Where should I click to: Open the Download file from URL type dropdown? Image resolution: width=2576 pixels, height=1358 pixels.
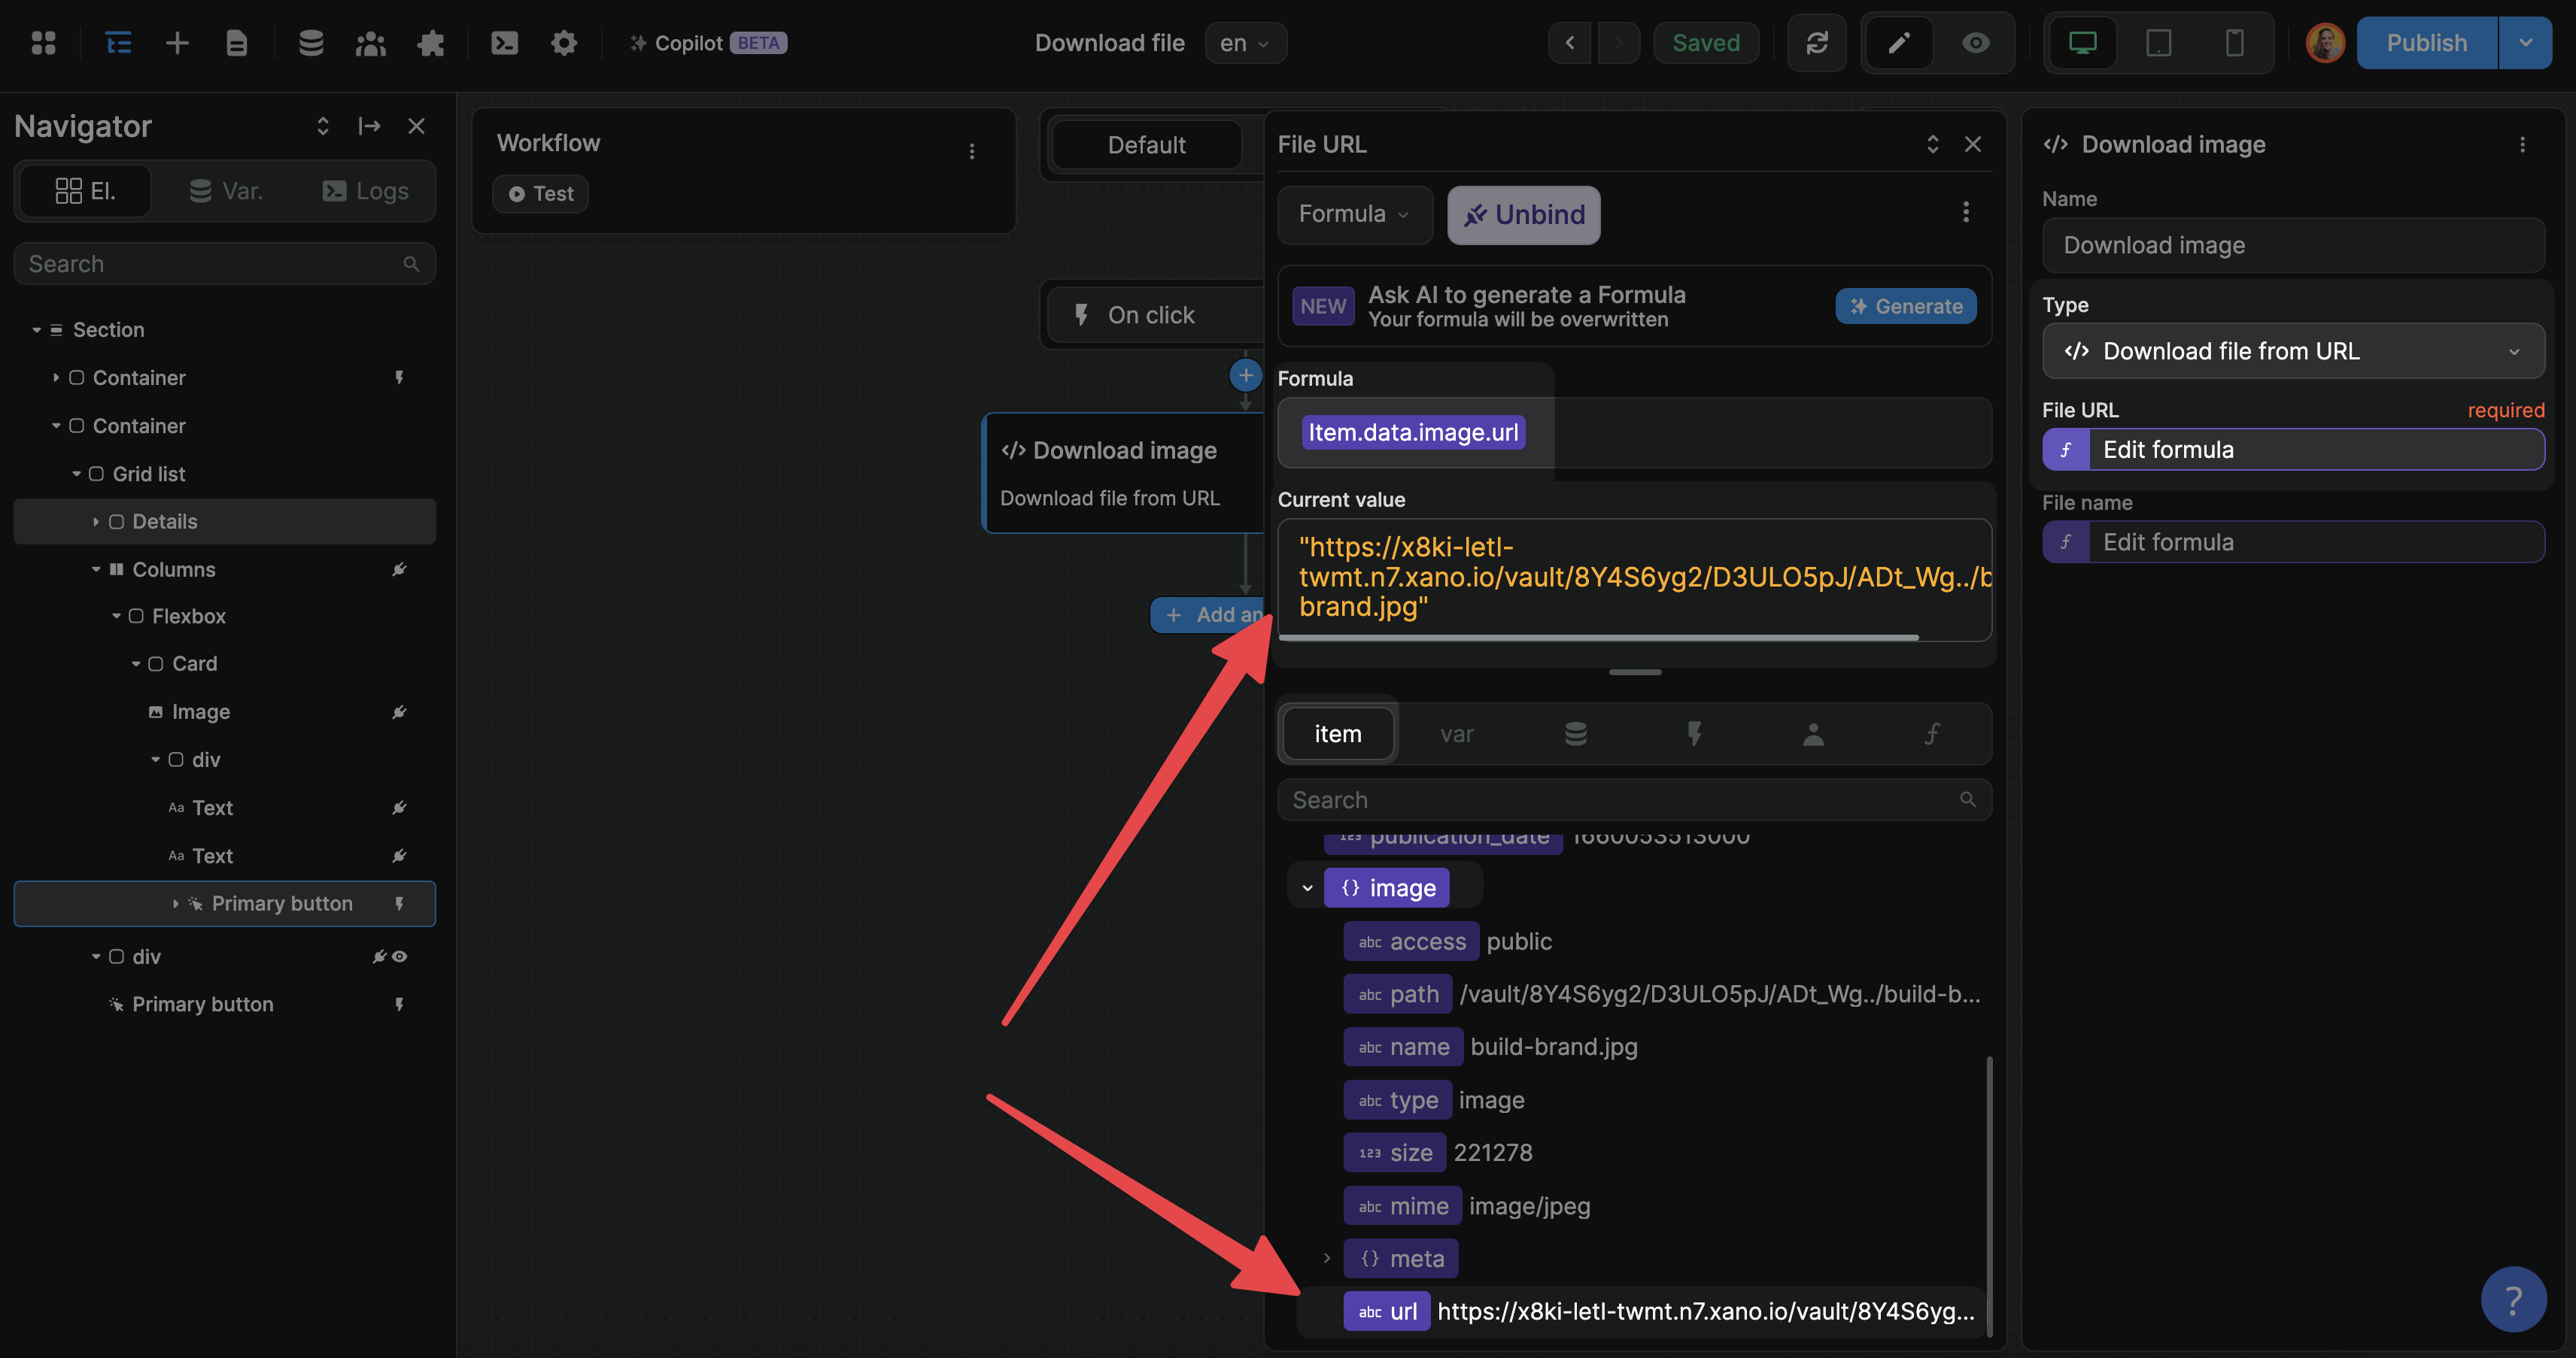[2292, 350]
